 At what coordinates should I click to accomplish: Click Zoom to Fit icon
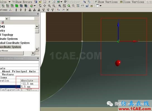coord(60,6)
